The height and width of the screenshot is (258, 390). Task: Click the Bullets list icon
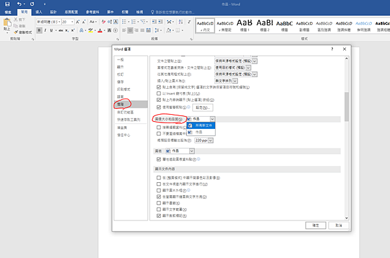[124, 22]
